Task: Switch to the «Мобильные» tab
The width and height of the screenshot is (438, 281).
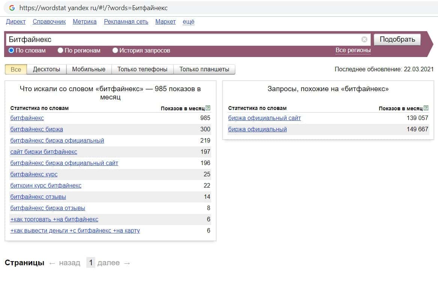Action: coord(89,69)
